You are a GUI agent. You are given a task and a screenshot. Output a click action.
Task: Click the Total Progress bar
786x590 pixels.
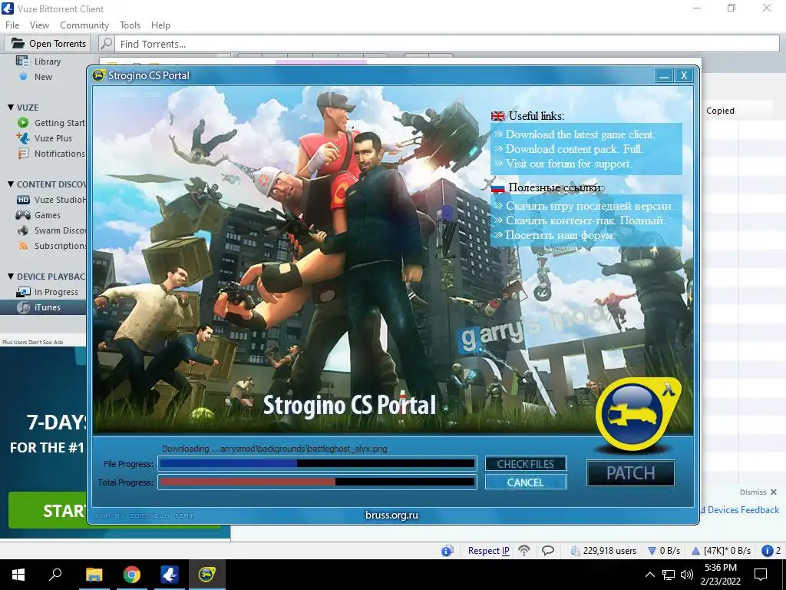pyautogui.click(x=317, y=482)
